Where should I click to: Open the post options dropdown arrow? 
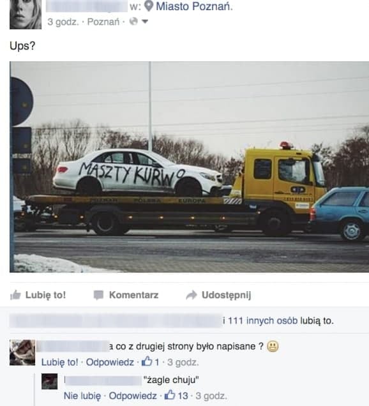tap(145, 22)
